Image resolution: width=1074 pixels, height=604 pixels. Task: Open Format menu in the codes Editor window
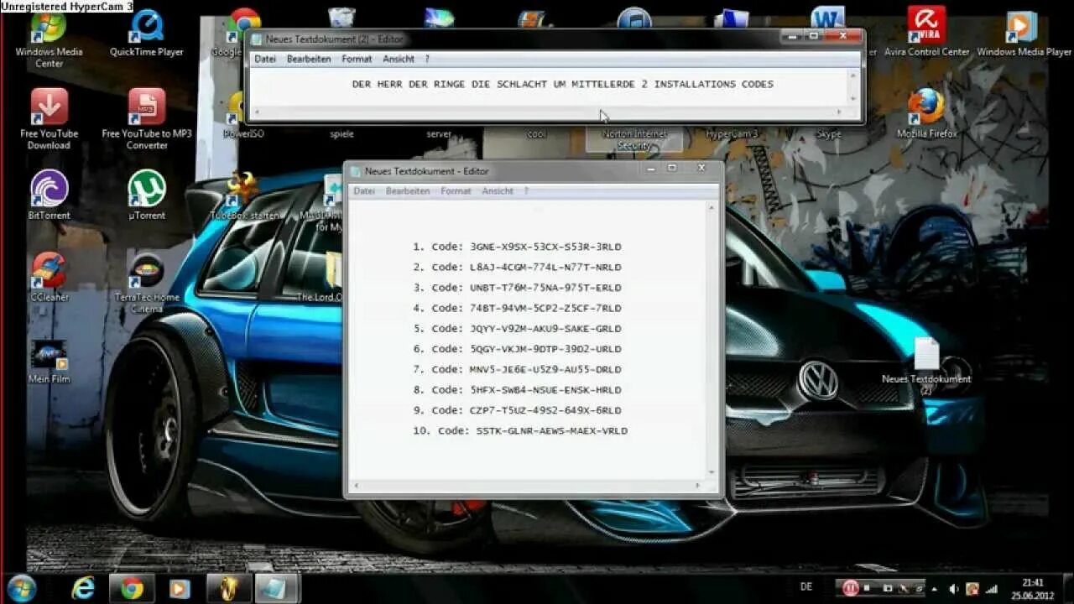pyautogui.click(x=456, y=191)
